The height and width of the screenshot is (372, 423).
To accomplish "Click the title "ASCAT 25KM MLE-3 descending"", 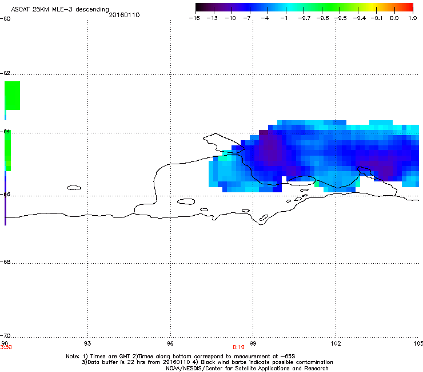I will point(60,9).
